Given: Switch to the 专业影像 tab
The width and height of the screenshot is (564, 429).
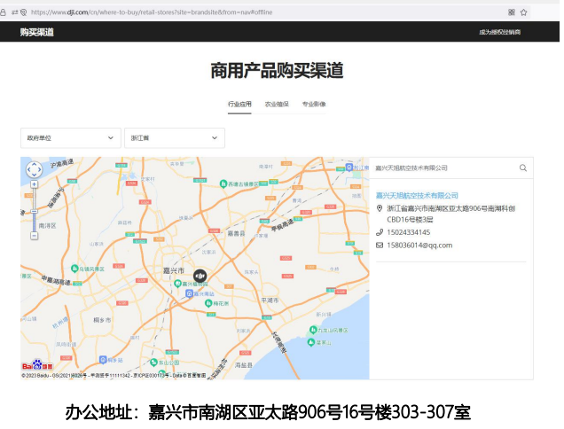Looking at the screenshot, I should 314,105.
